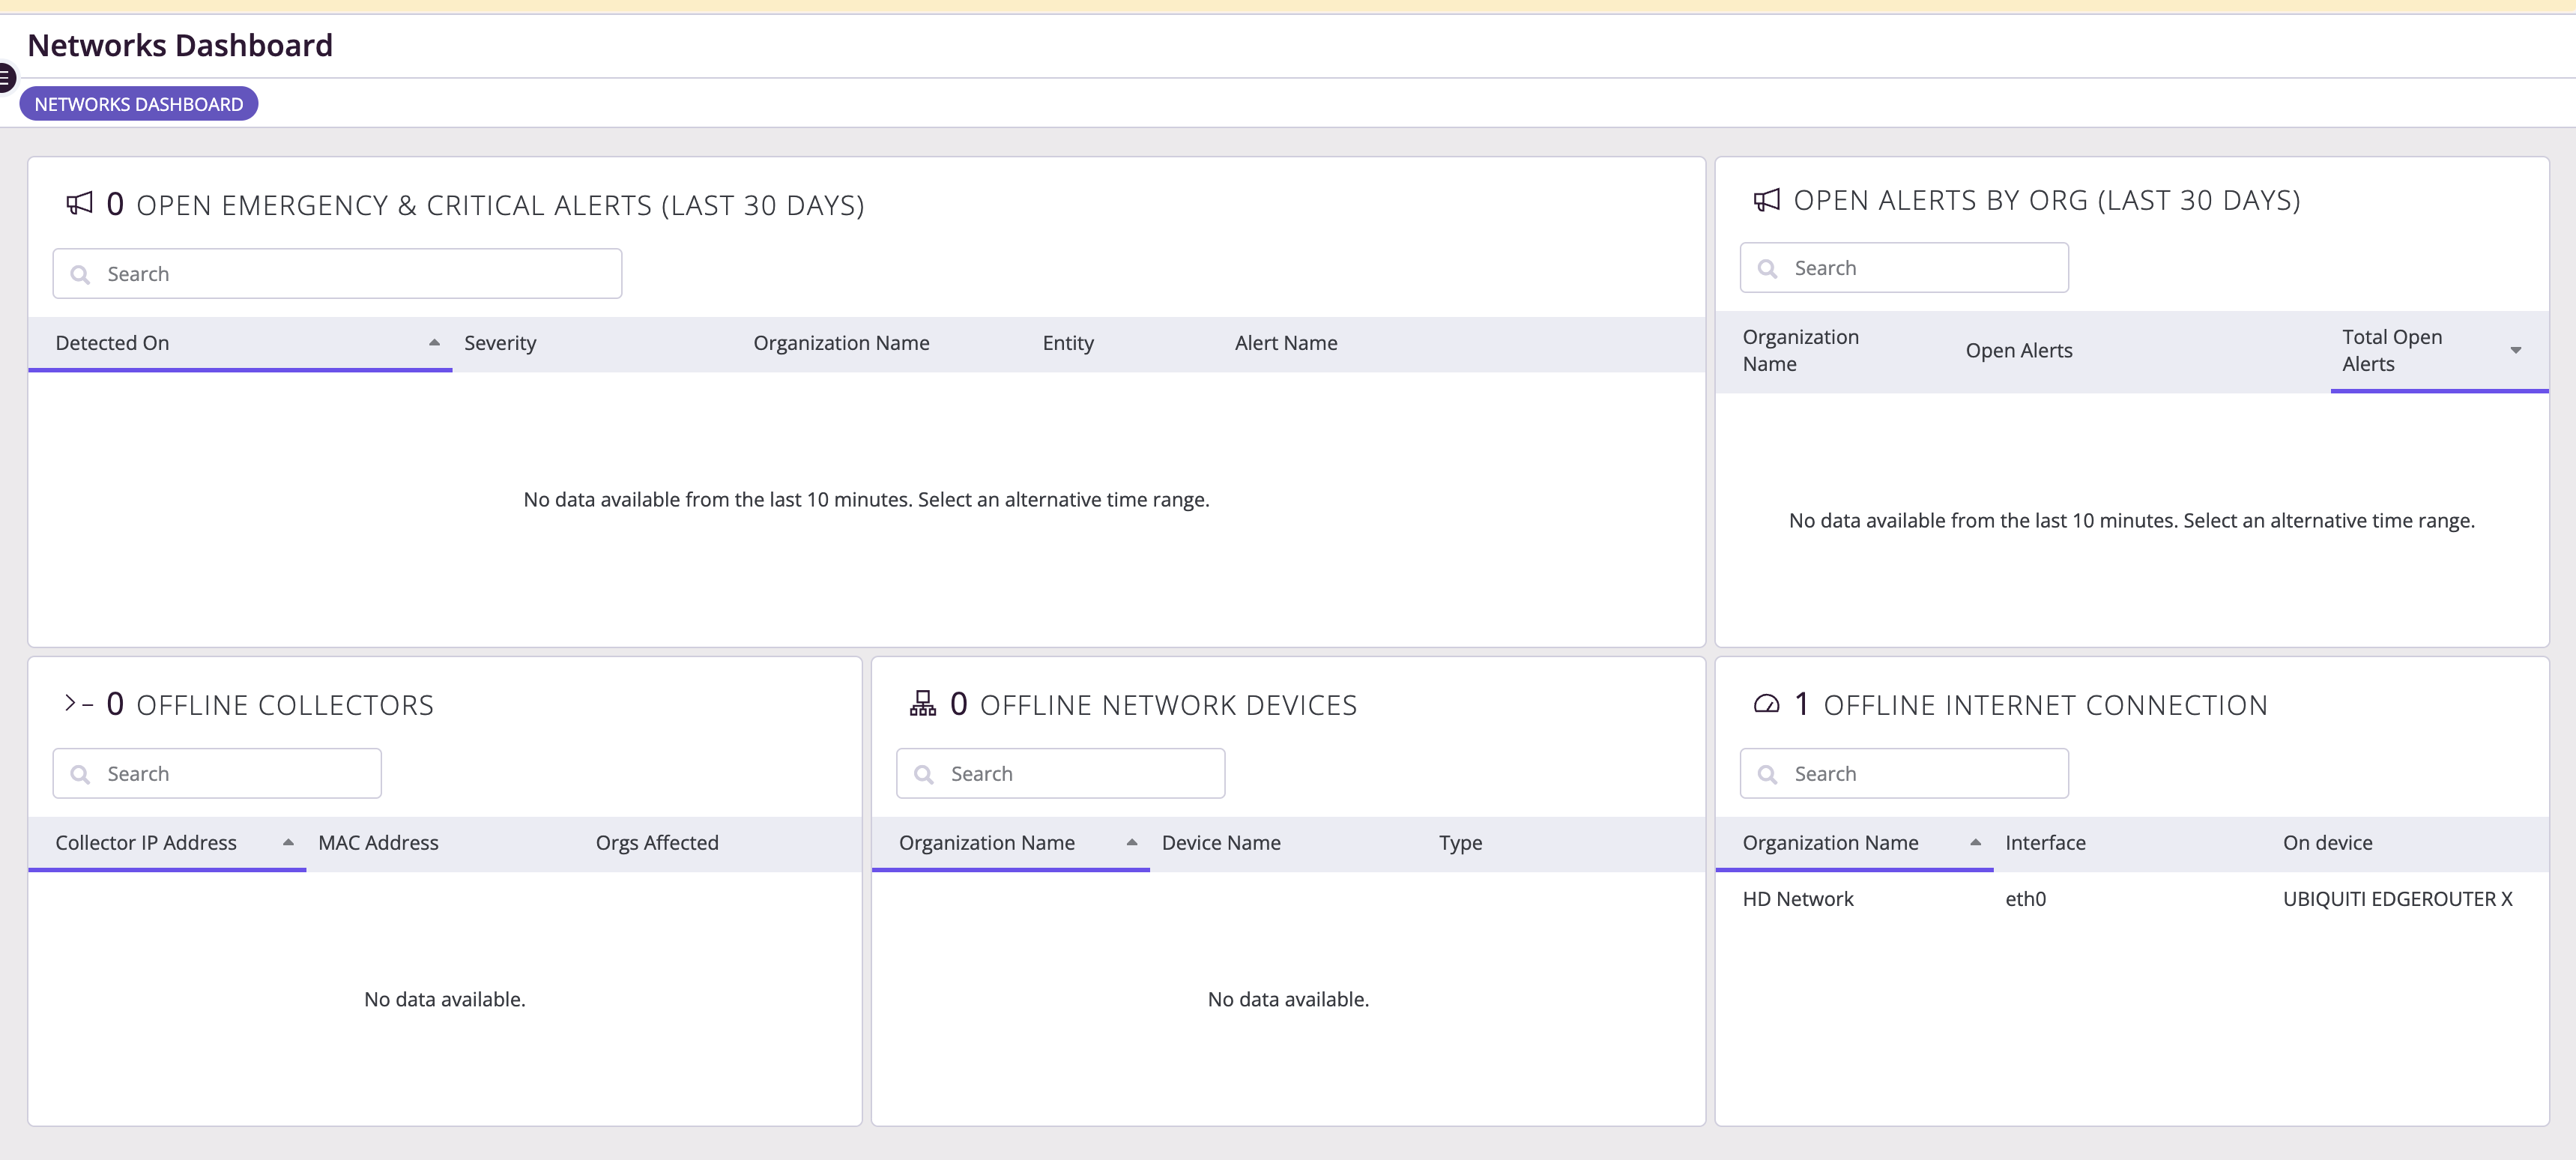The height and width of the screenshot is (1160, 2576).
Task: Focus the search field in Emergency & Critical Alerts
Action: [x=337, y=274]
